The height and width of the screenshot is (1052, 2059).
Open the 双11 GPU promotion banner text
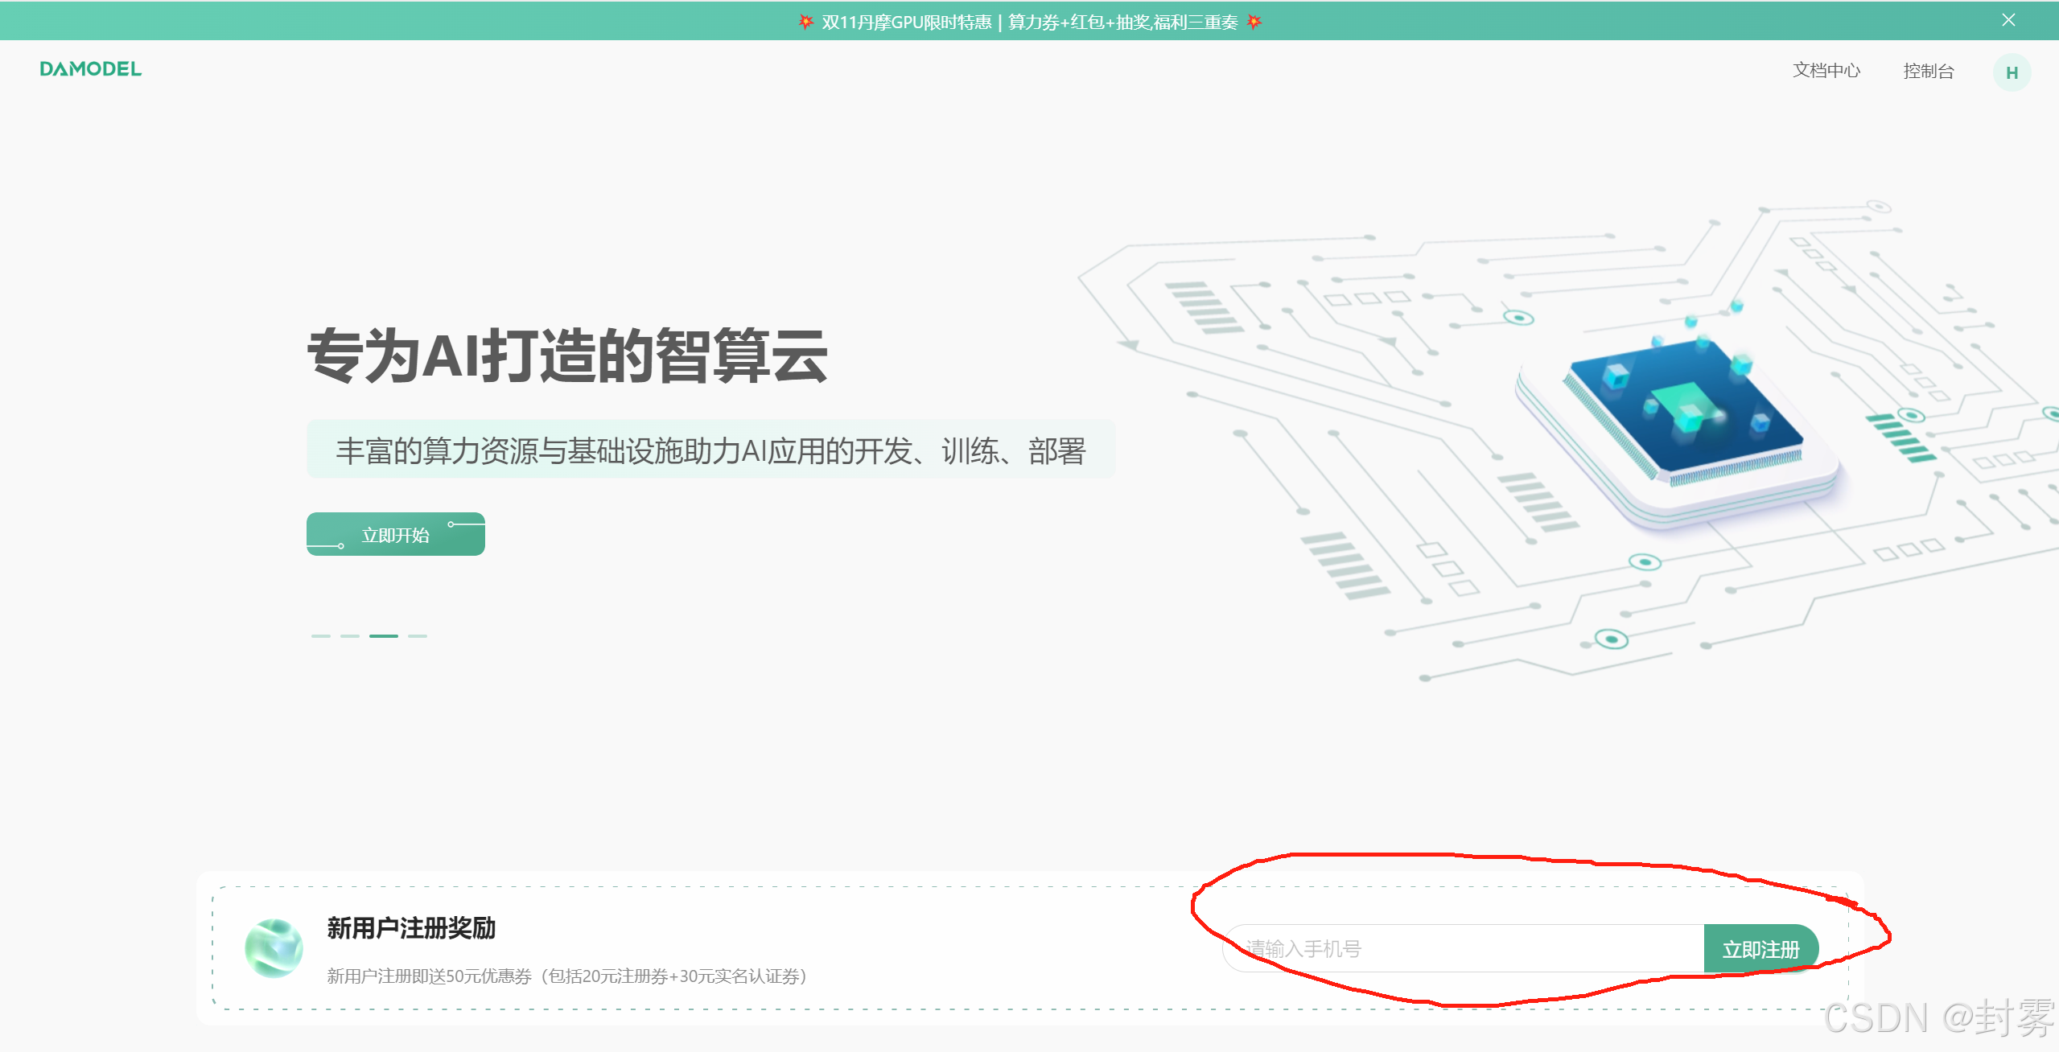(x=1029, y=22)
